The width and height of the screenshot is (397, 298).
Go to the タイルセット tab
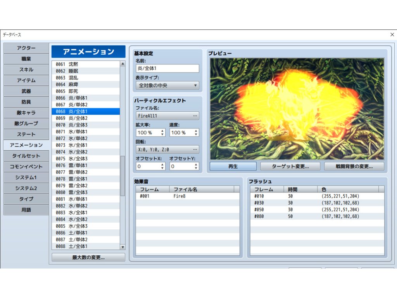[26, 156]
